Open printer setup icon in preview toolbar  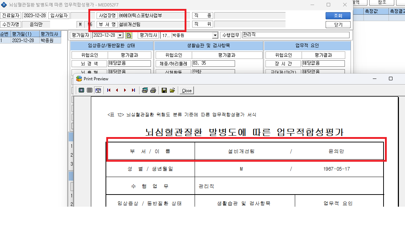pos(145,90)
